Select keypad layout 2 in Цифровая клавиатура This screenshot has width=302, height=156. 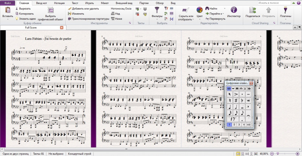tap(234, 124)
